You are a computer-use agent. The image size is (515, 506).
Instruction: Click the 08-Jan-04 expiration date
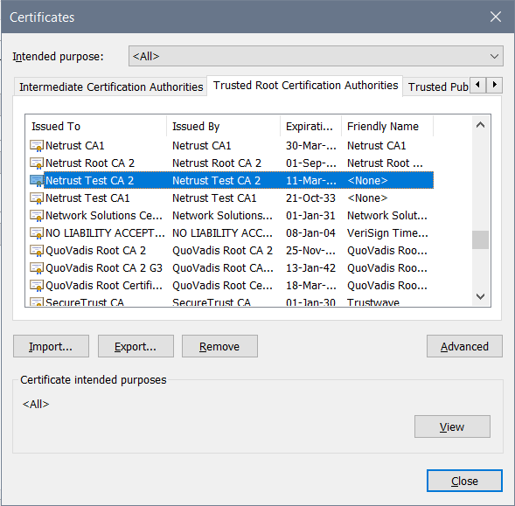310,232
